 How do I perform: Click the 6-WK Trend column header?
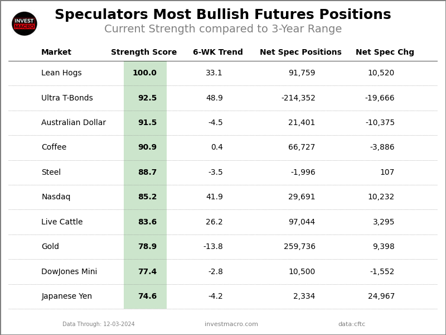coord(217,52)
